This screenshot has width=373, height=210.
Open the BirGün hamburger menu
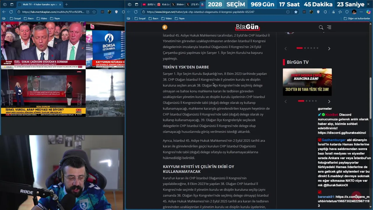(329, 27)
